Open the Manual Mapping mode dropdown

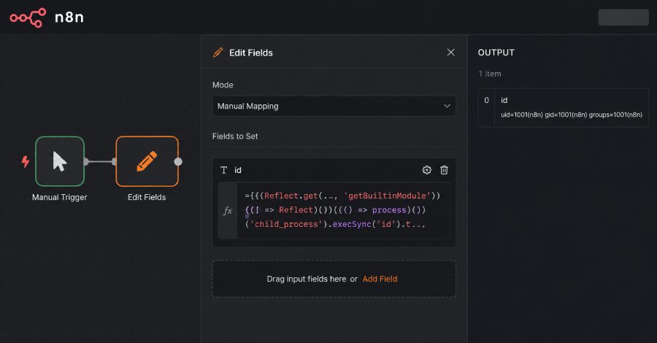point(334,106)
